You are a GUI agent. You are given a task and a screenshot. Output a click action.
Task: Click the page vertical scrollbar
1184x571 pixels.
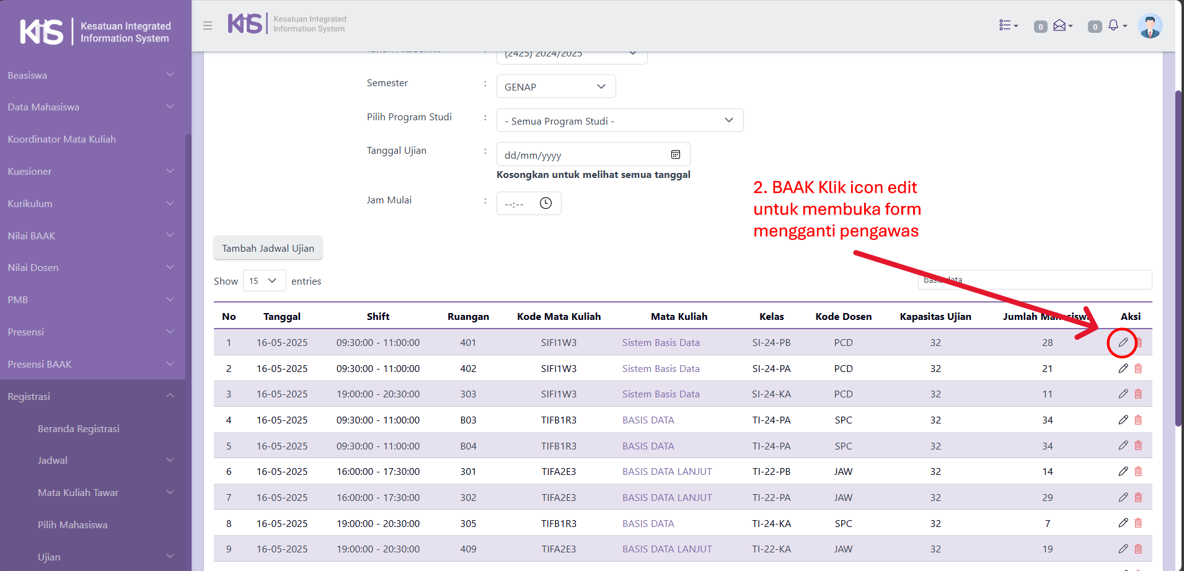pos(1178,260)
